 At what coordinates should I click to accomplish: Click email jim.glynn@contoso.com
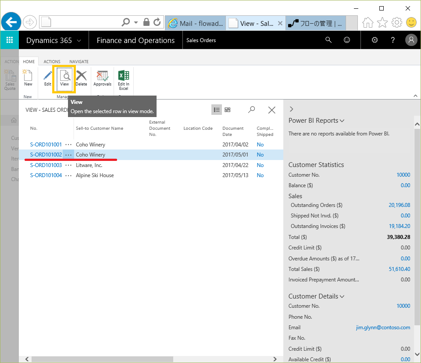(383, 327)
